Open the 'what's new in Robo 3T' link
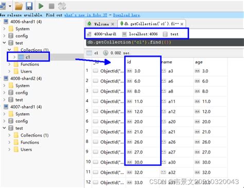This screenshot has width=244, height=188. click(x=85, y=15)
